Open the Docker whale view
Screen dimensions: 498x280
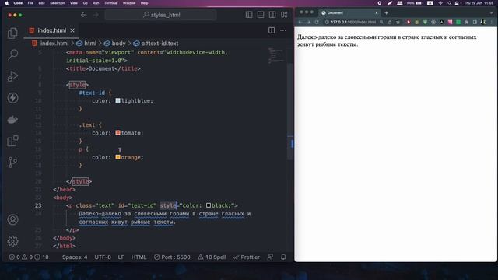[x=12, y=120]
